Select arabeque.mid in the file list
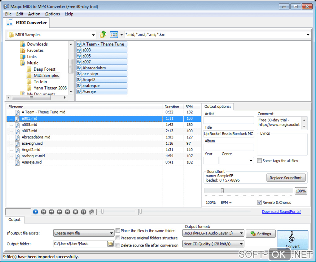The image size is (316, 262). click(33, 156)
